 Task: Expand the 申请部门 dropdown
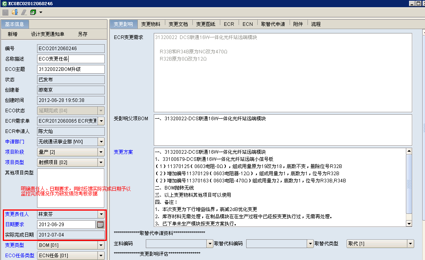click(101, 142)
